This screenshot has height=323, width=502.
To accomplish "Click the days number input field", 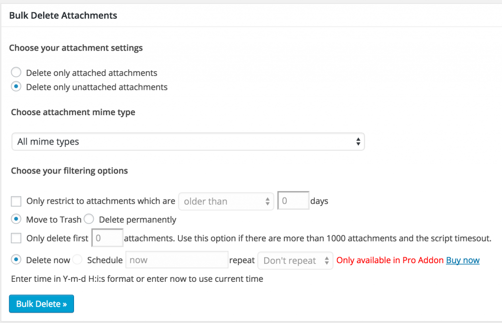I will point(293,200).
